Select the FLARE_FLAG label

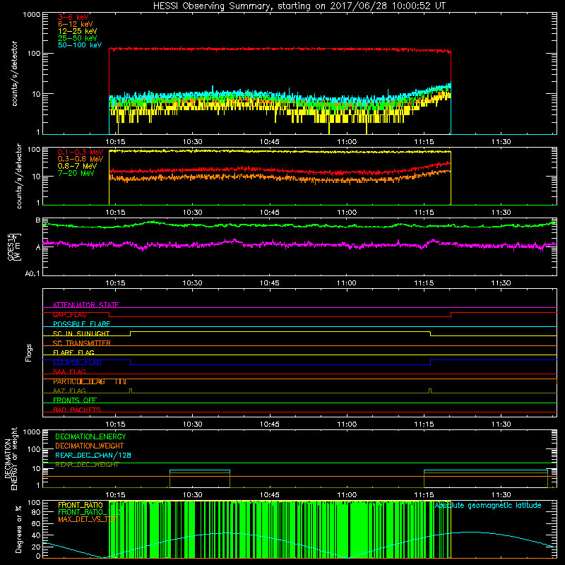[73, 352]
